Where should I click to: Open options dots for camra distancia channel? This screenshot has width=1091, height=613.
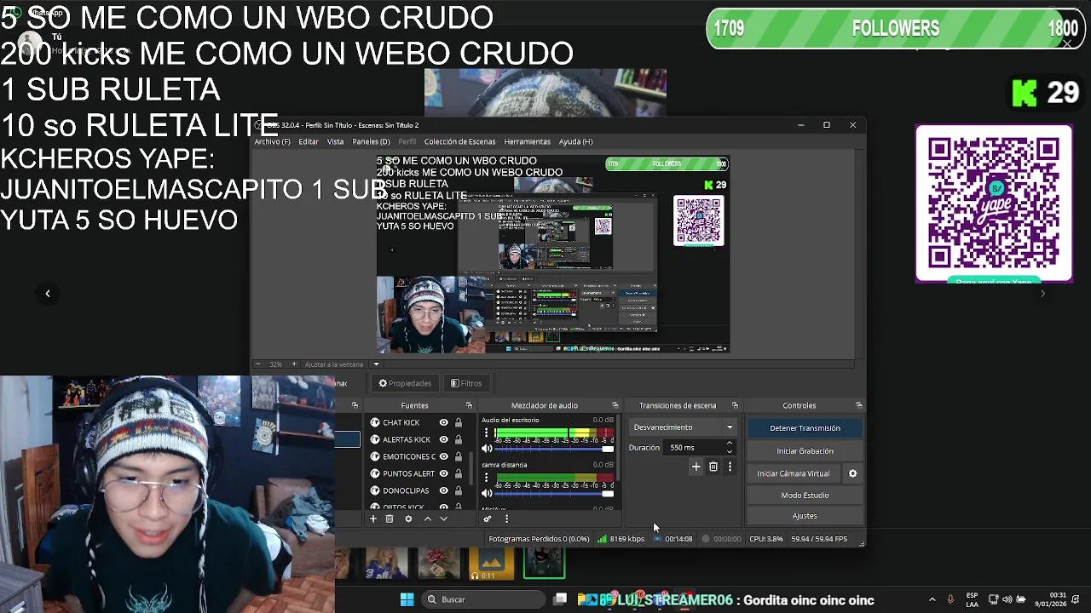487,478
